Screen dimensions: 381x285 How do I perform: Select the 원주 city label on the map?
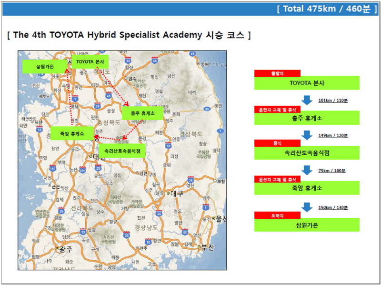click(132, 78)
